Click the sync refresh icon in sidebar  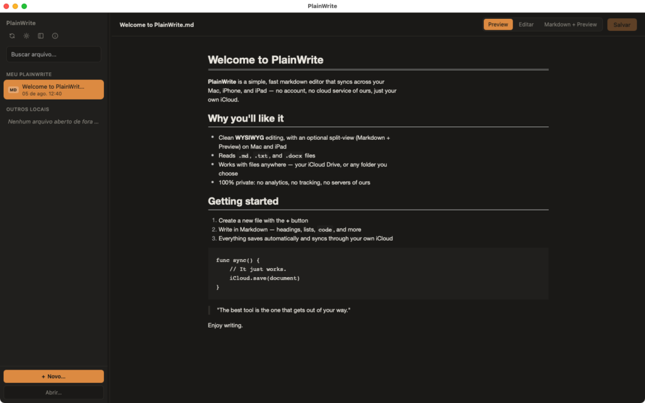(12, 36)
